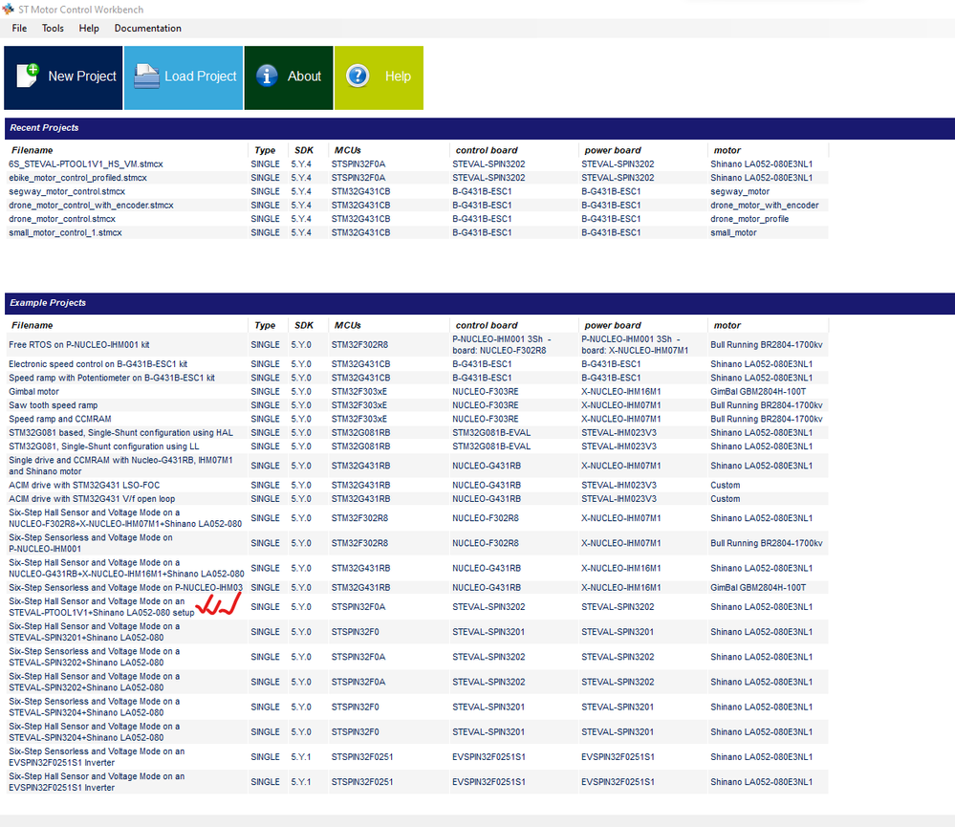This screenshot has height=827, width=955.
Task: Click the New Project label text
Action: tap(82, 76)
